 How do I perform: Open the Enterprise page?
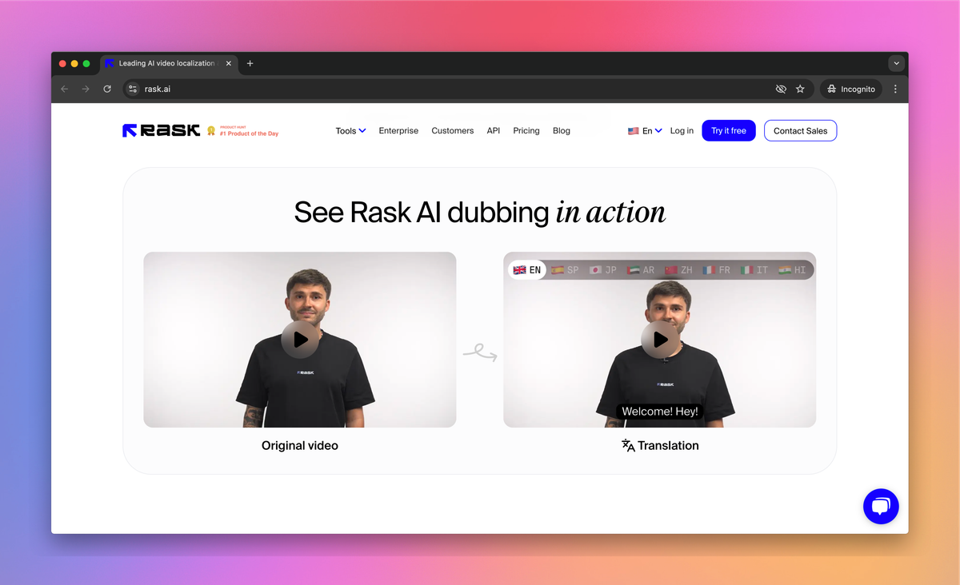point(398,130)
